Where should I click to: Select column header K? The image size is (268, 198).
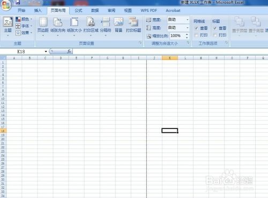(x=170, y=58)
